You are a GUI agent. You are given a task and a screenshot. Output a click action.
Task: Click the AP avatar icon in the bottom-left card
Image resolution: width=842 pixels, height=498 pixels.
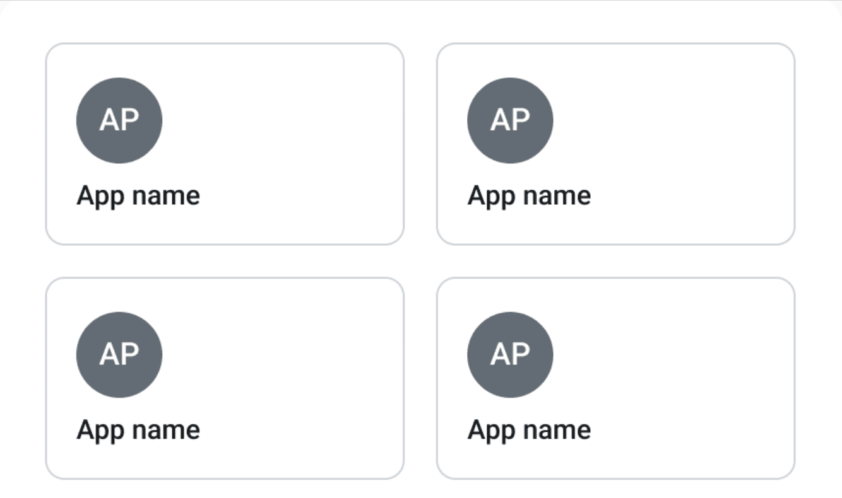tap(119, 354)
